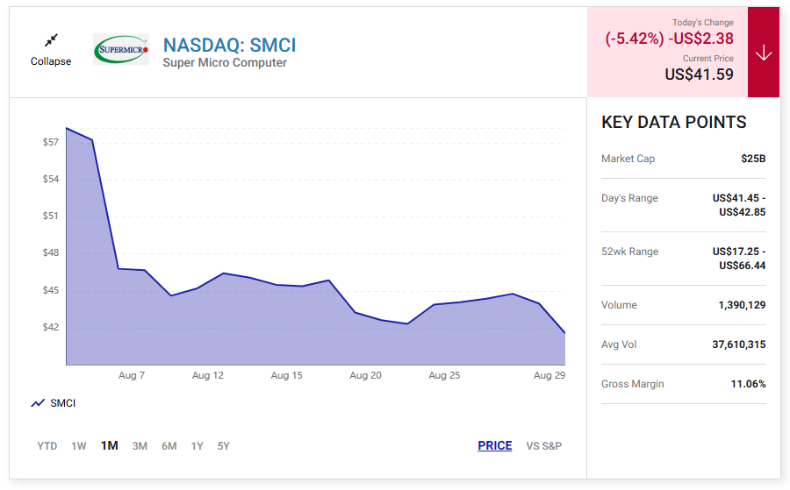The image size is (790, 490).
Task: Click the Aug 25 date axis label
Action: [444, 375]
